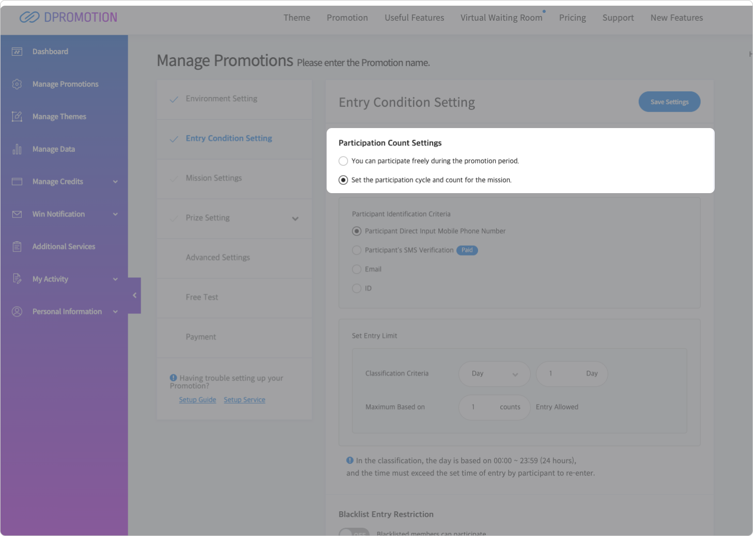Click the Entry Allowed text
The image size is (753, 536).
click(x=557, y=407)
